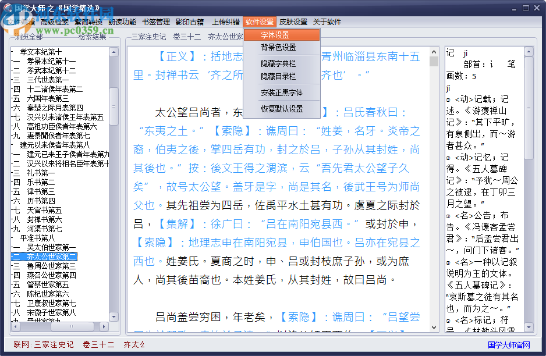Click the dictionary panel scroll-down arrow
546x356 pixels.
[x=529, y=327]
